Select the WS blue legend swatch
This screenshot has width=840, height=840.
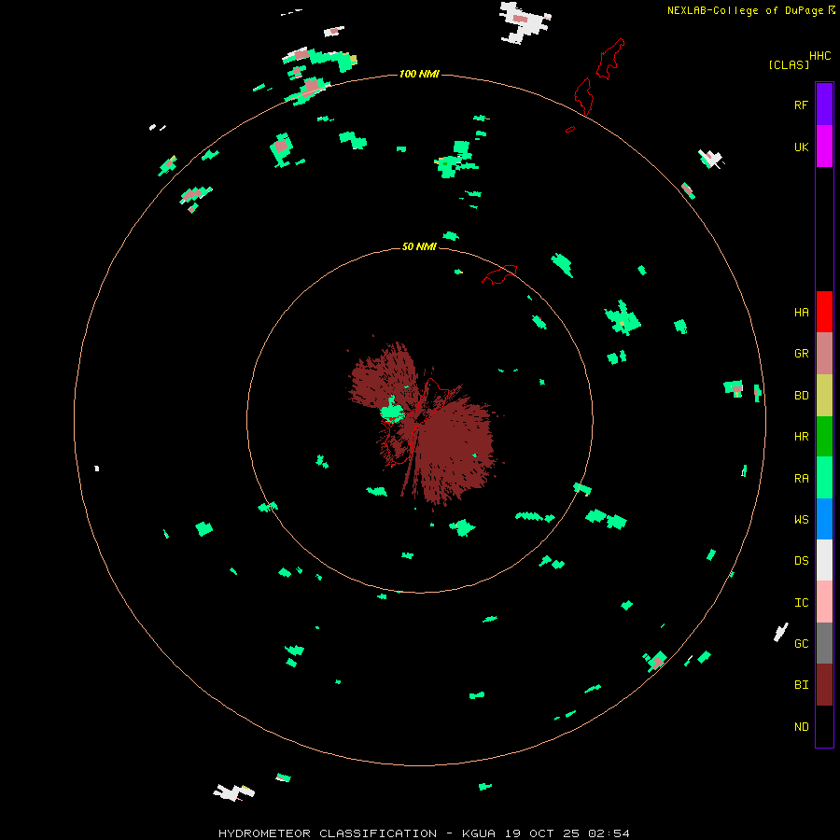click(824, 519)
